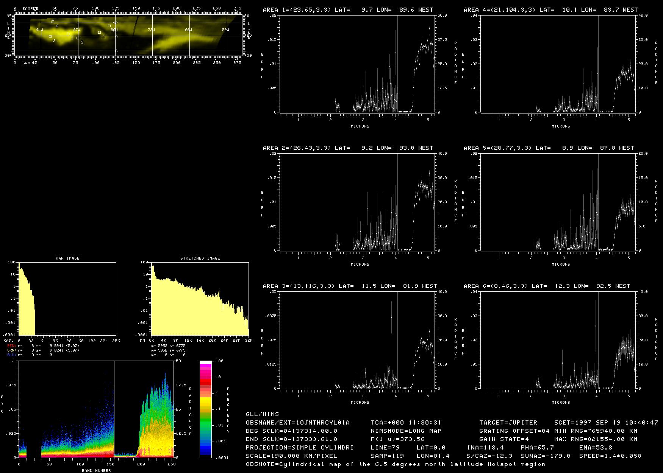Image resolution: width=663 pixels, height=473 pixels.
Task: Click the area 3 square marker on the map
Action: pos(109,26)
